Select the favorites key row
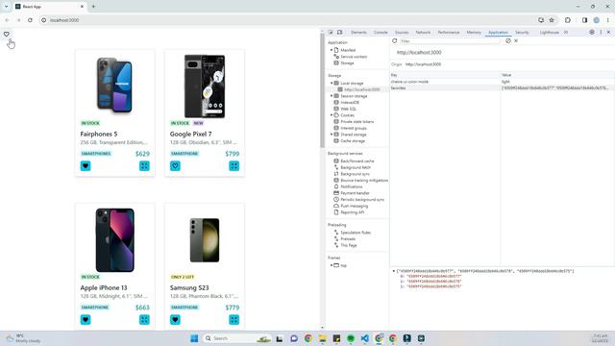Viewport: 615px width, 346px height. [502, 87]
